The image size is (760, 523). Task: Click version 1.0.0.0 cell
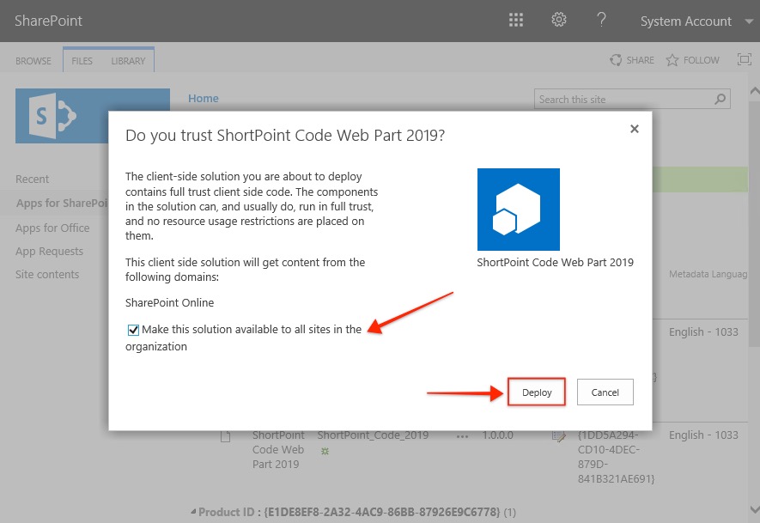[x=497, y=435]
